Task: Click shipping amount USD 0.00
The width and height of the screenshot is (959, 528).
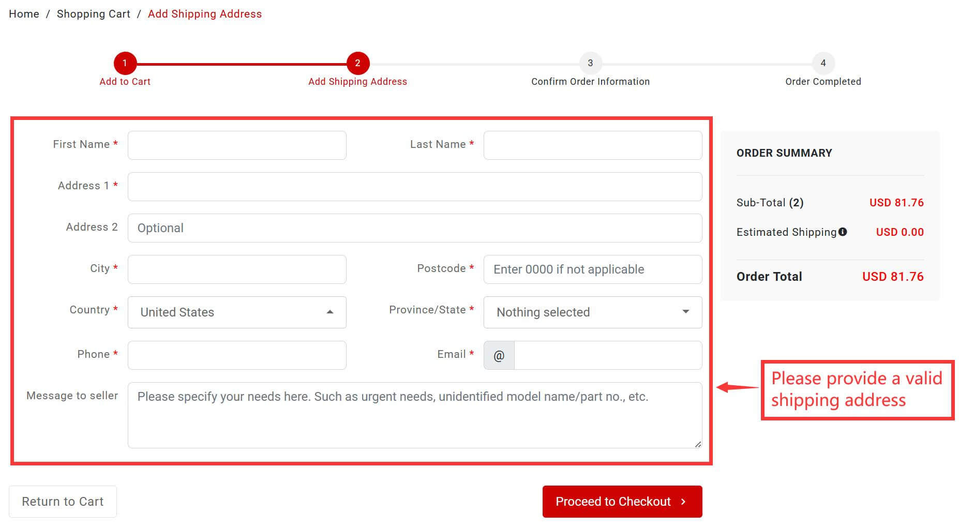Action: tap(900, 232)
